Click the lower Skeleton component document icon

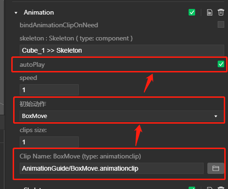pyautogui.click(x=210, y=188)
